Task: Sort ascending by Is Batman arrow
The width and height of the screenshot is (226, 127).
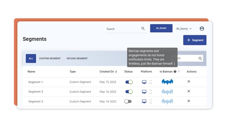Action: 179,71
